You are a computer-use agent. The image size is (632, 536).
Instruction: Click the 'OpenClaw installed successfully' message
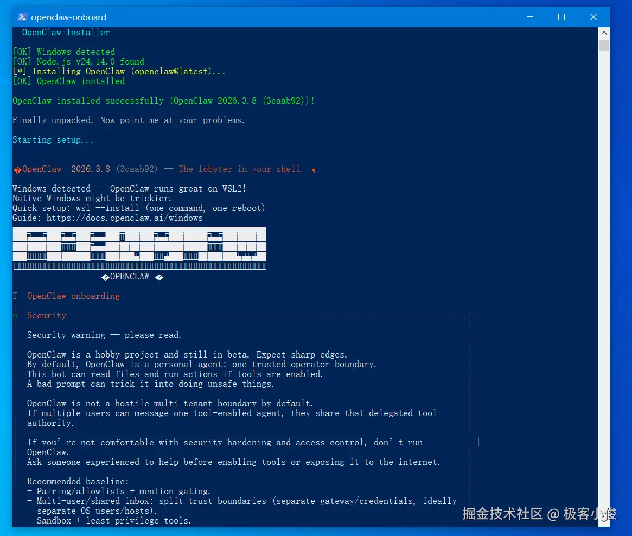[164, 101]
